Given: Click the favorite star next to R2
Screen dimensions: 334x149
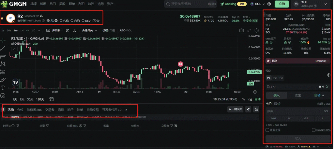Looking at the screenshot, I should [2, 19].
